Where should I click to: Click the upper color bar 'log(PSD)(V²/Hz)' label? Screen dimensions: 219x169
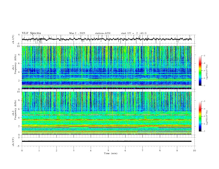point(207,72)
